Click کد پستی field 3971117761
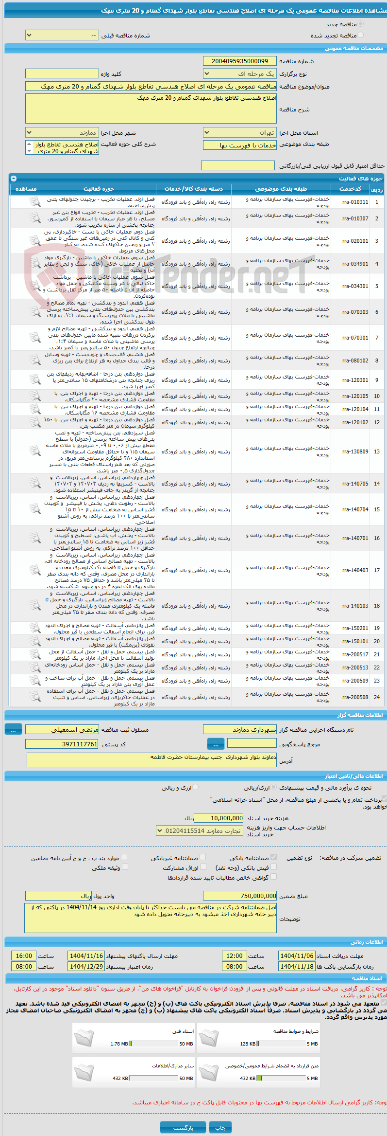Viewport: 387px width, 1136px height. [x=62, y=744]
